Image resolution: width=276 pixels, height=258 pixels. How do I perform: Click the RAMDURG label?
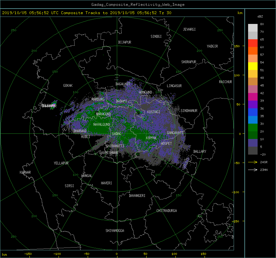[98, 99]
